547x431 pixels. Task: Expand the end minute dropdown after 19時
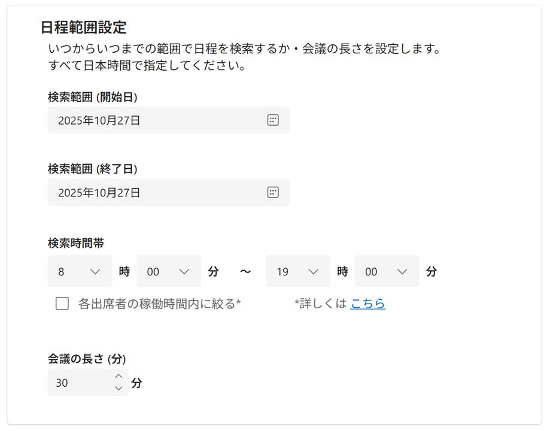(x=387, y=271)
